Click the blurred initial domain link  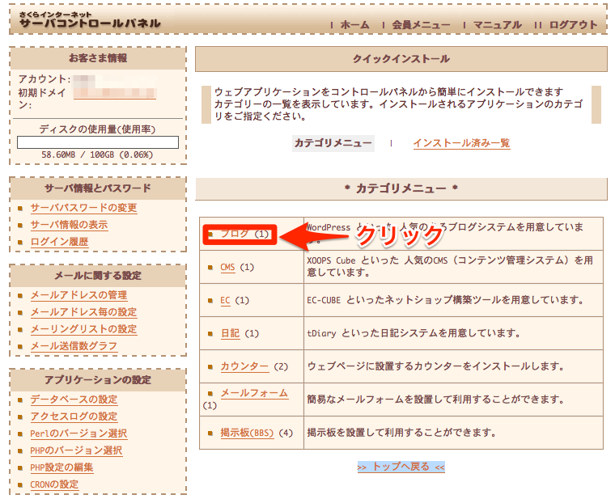pos(115,93)
